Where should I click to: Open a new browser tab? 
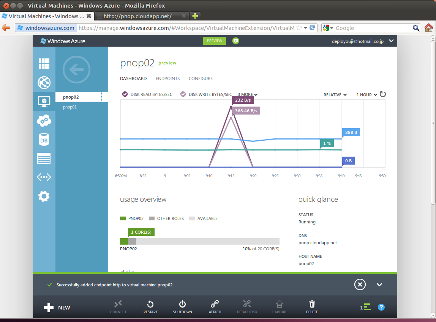pyautogui.click(x=195, y=16)
